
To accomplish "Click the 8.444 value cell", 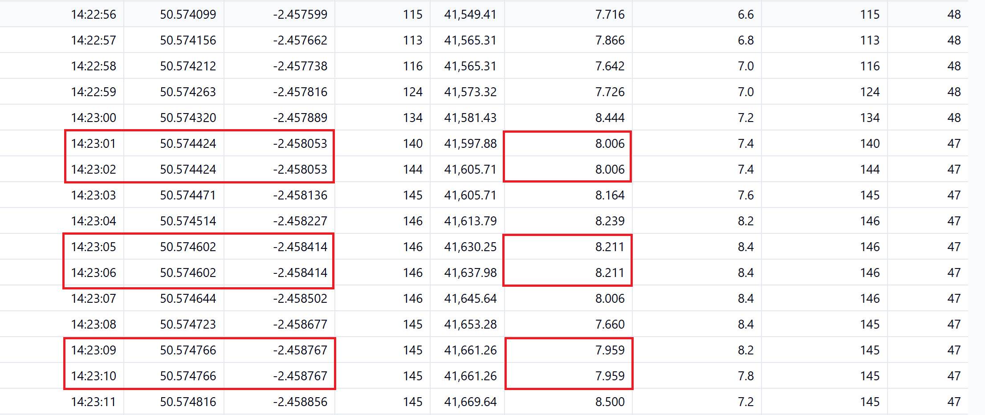I will 610,118.
